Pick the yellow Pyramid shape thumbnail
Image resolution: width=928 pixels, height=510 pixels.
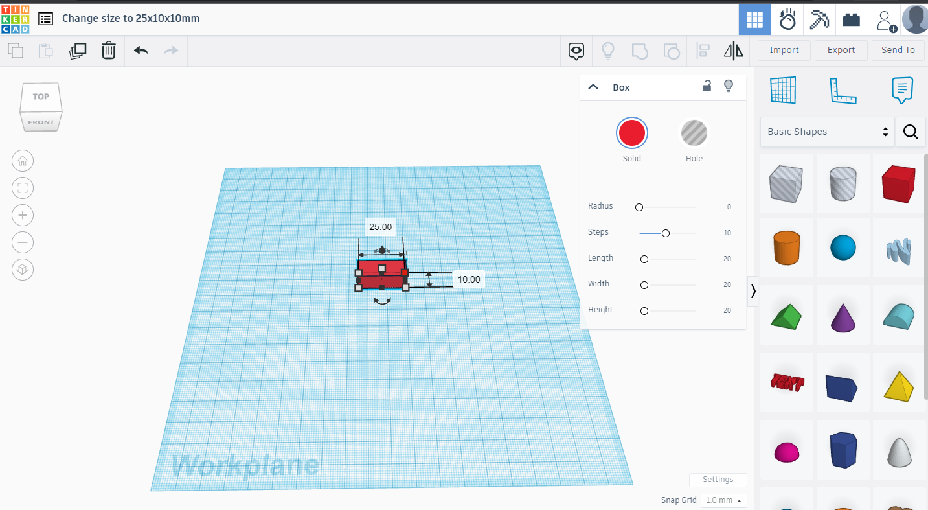pyautogui.click(x=899, y=386)
